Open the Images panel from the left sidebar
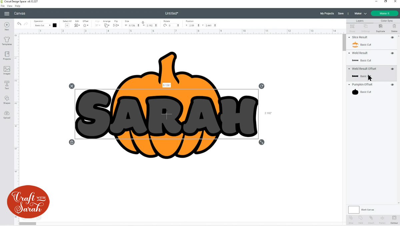 pos(7,70)
